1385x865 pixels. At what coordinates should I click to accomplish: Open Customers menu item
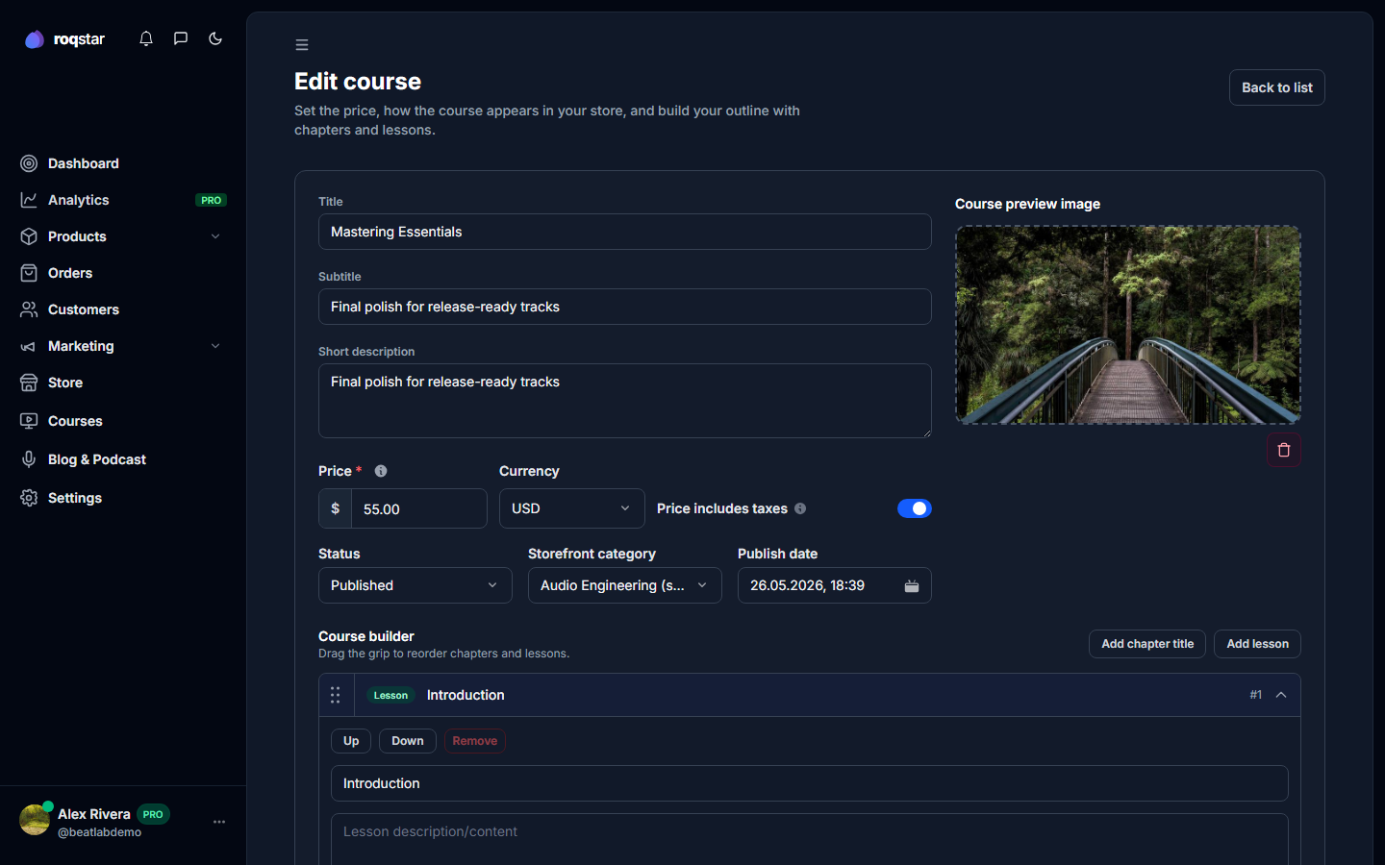click(123, 309)
